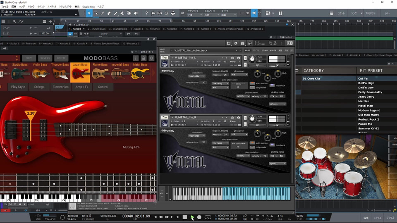Open the Strings tab in MODO BASS
The width and height of the screenshot is (397, 223).
(39, 87)
